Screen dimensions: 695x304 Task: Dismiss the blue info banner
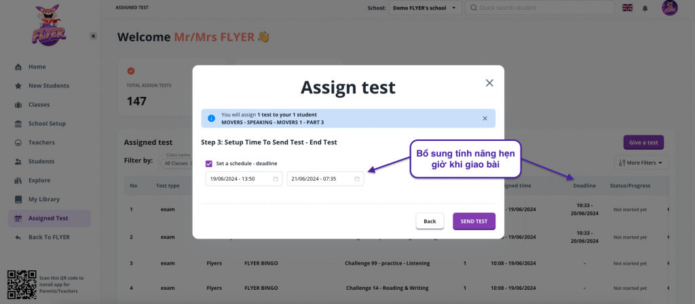coord(485,118)
